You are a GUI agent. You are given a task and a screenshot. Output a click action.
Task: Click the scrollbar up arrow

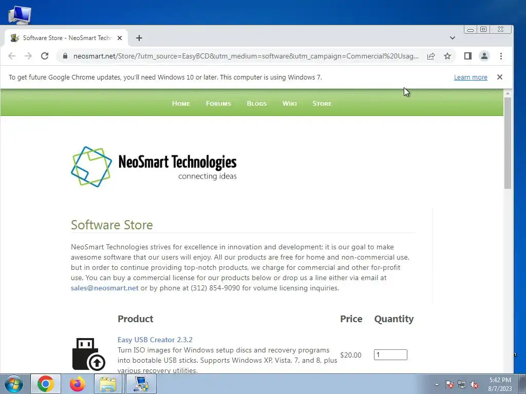(508, 93)
